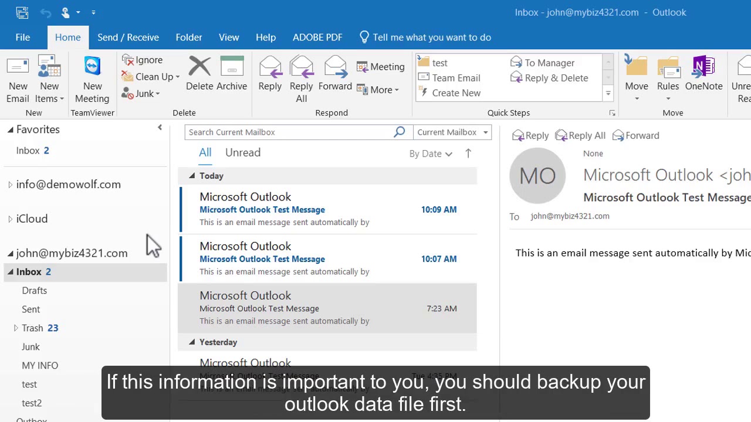Open Quick Steps dialog launcher
Screen dimensions: 751x422
point(612,113)
